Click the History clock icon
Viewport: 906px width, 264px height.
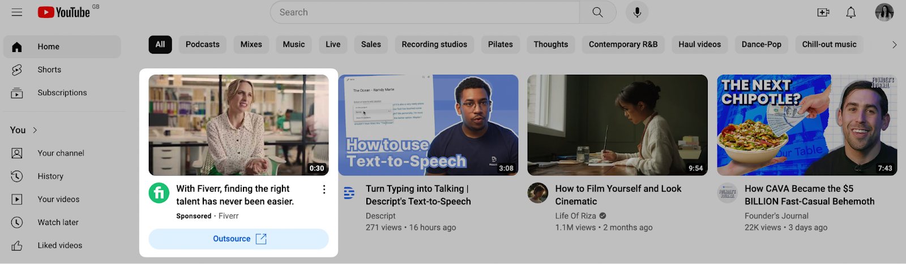17,176
